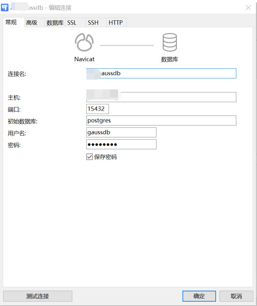Close the 编辑连接 dialog window
The width and height of the screenshot is (257, 306).
point(248,7)
